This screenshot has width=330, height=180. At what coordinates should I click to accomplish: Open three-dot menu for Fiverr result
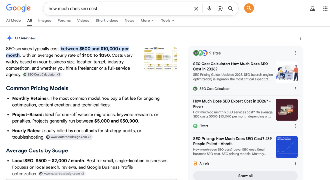(x=295, y=126)
